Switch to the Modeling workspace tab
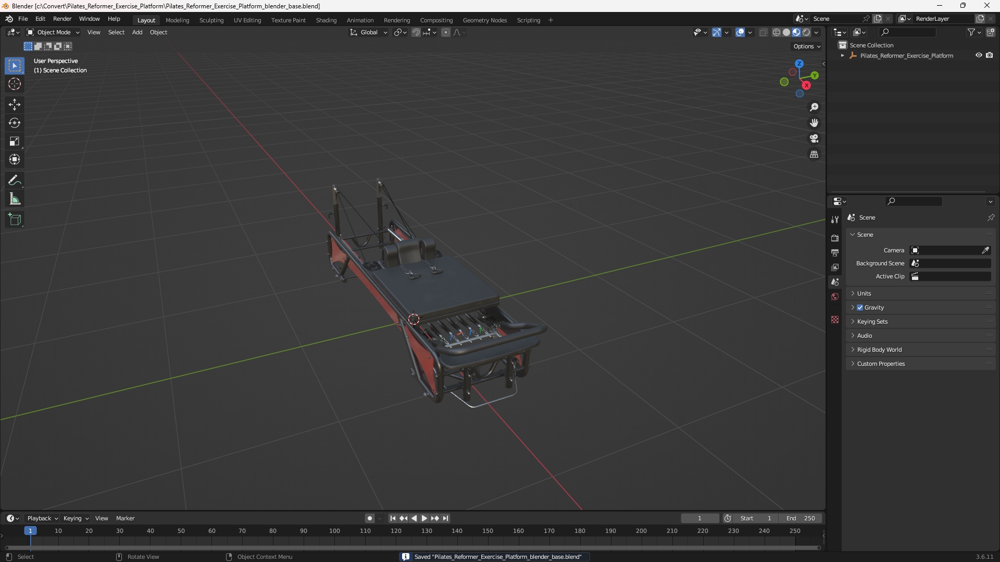The height and width of the screenshot is (562, 1000). (177, 20)
